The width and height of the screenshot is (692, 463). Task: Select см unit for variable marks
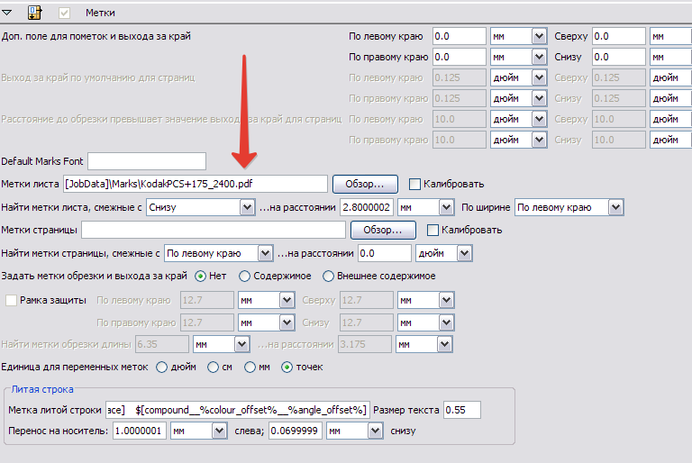coord(214,368)
